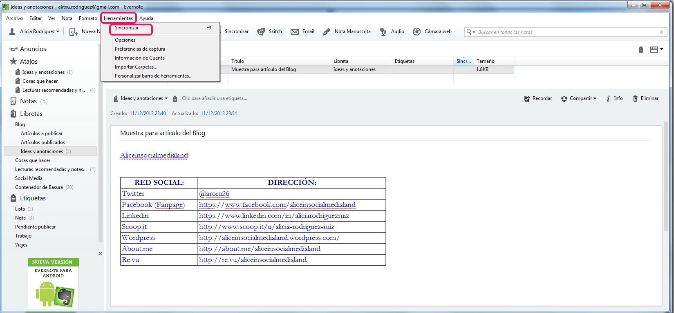Close the Android promotion panel
Image resolution: width=674 pixels, height=313 pixels.
100,254
